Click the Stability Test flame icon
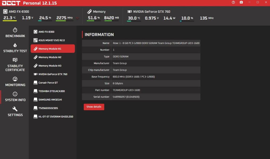Image resolution: width=270 pixels, height=159 pixels. 15,45
